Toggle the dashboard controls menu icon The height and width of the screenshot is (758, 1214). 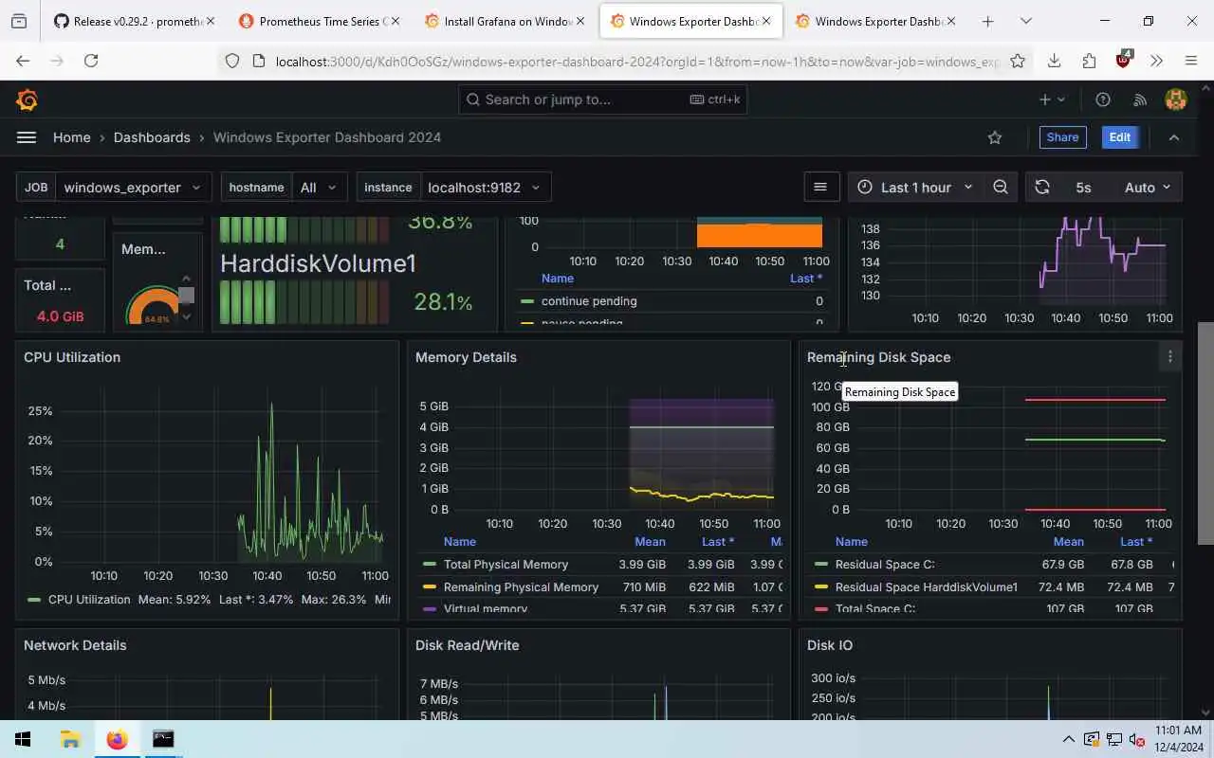coord(820,188)
